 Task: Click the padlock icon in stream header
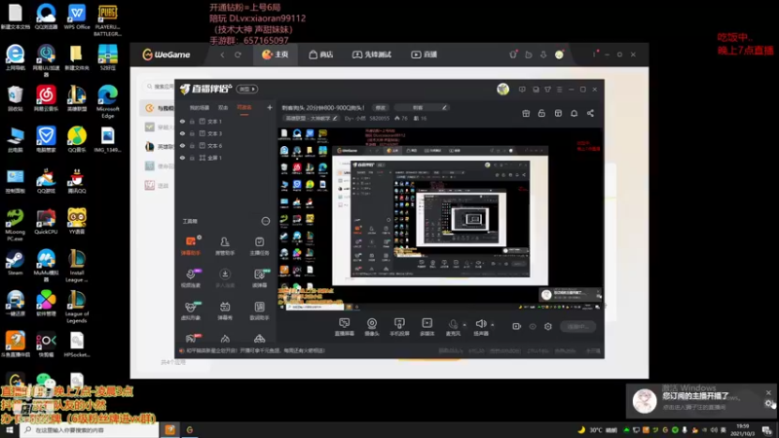(x=541, y=113)
